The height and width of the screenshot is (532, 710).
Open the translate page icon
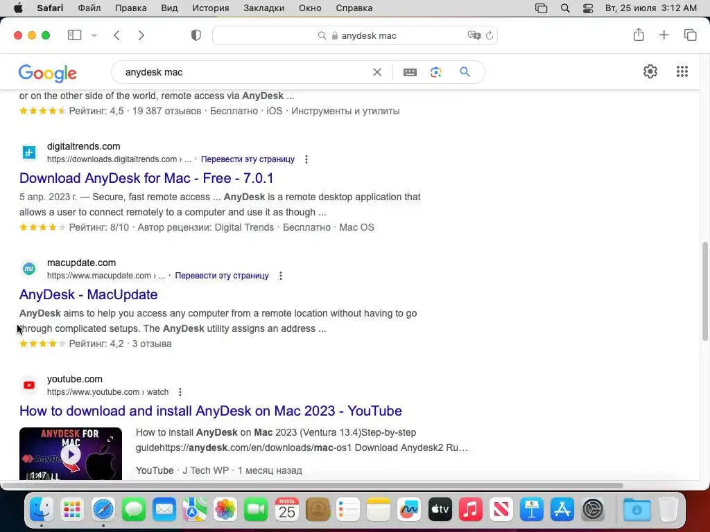click(474, 35)
